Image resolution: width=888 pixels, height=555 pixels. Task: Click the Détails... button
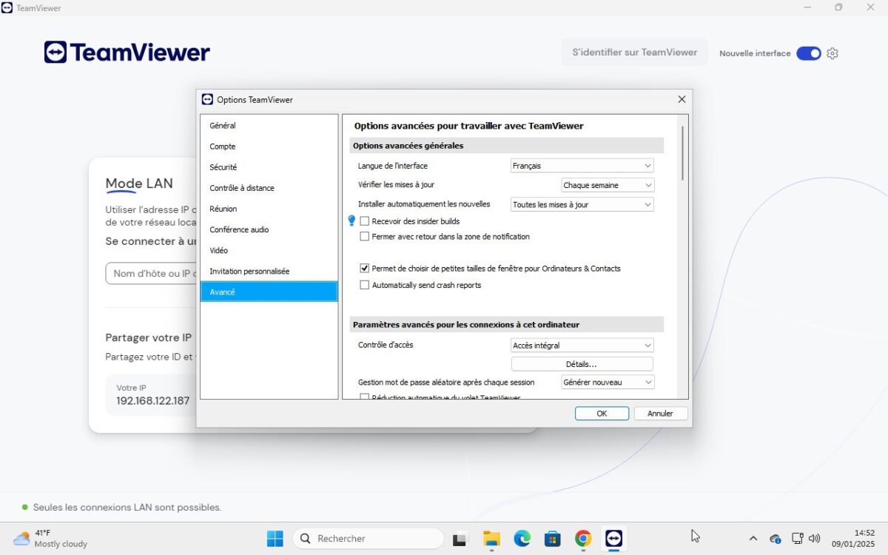click(582, 363)
